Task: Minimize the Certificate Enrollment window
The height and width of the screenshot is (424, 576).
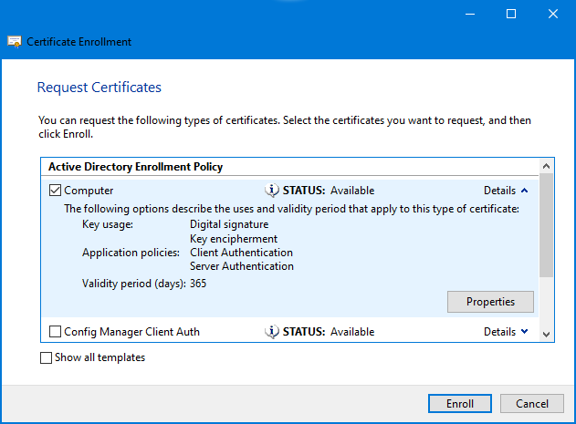Action: coord(470,14)
